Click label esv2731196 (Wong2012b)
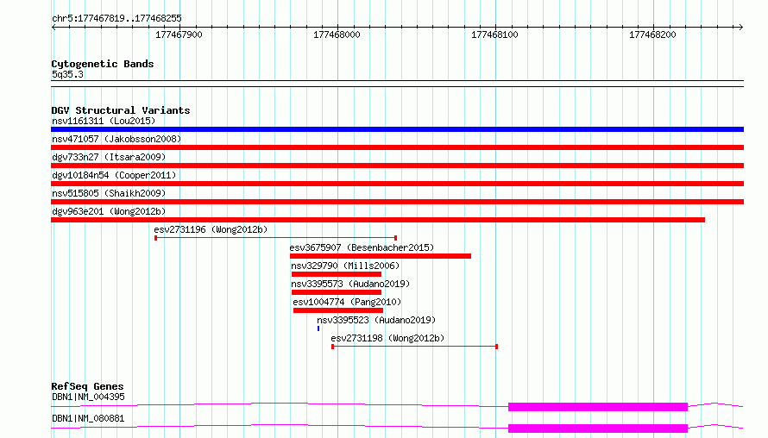 [211, 229]
